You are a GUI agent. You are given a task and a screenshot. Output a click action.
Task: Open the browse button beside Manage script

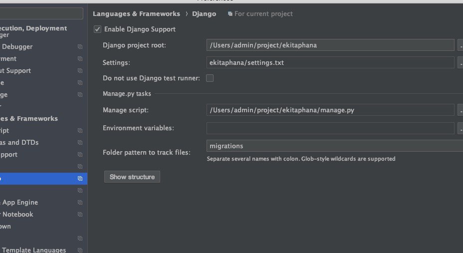pyautogui.click(x=461, y=110)
